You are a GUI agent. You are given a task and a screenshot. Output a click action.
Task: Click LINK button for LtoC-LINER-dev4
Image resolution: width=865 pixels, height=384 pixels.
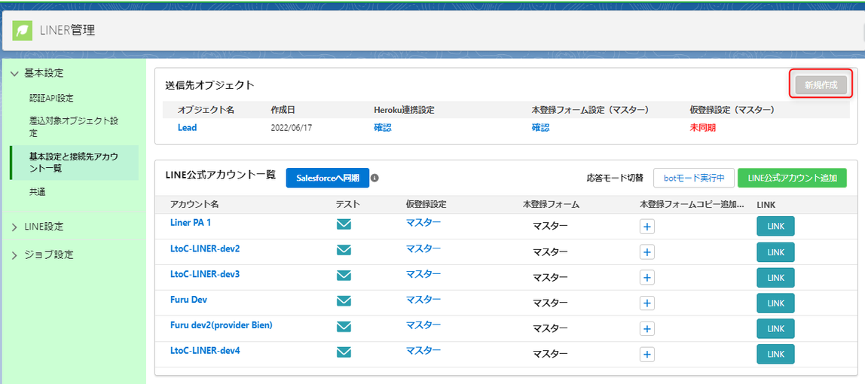point(775,354)
